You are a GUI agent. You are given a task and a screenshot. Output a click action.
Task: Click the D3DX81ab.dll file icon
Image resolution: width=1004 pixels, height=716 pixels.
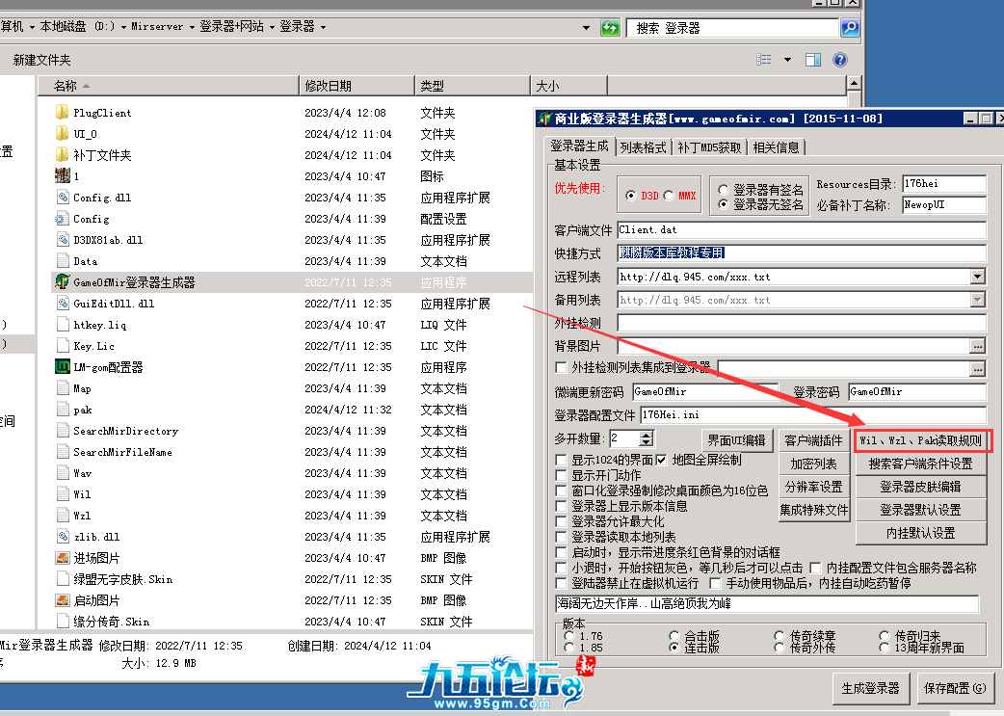62,240
